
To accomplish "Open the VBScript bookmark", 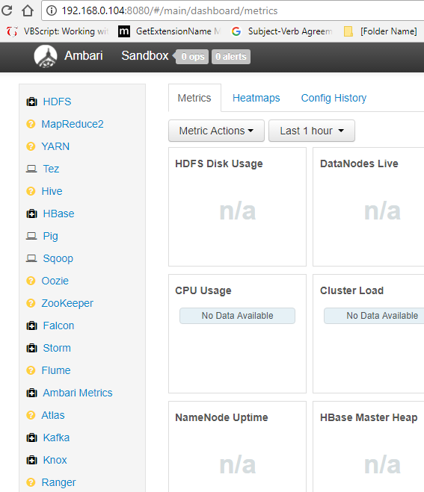I will click(x=58, y=31).
